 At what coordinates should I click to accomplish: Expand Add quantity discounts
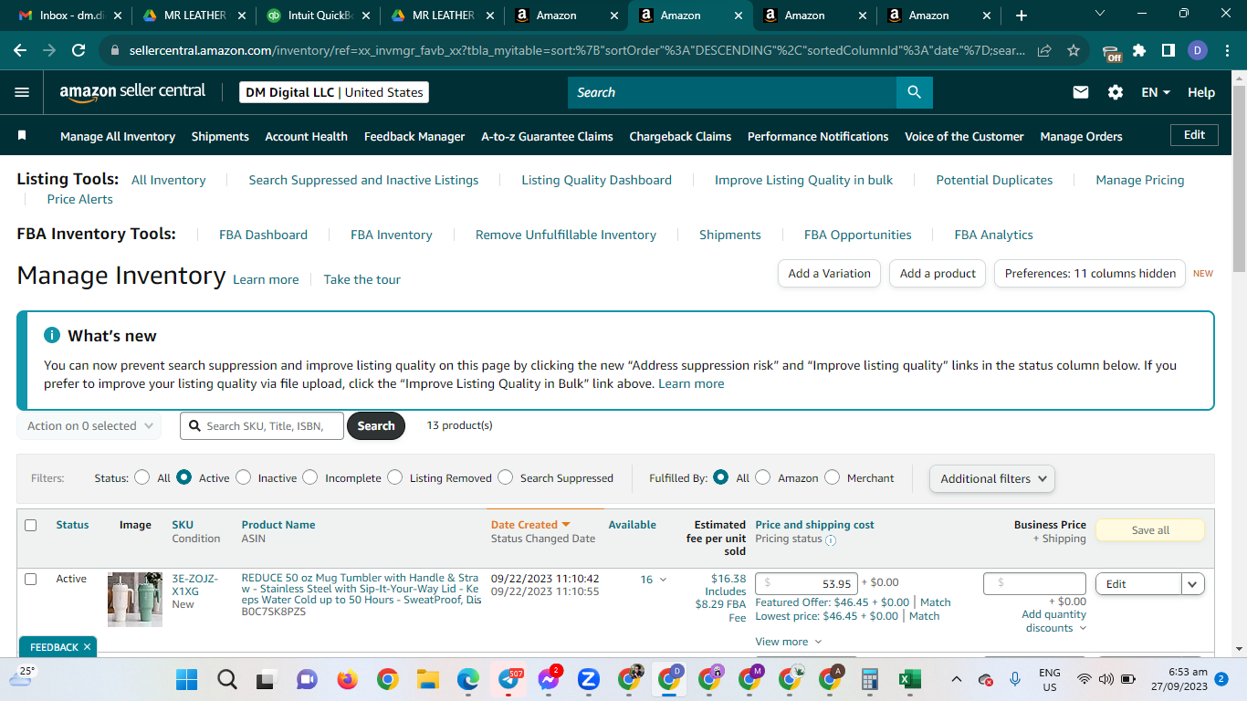tap(1053, 621)
